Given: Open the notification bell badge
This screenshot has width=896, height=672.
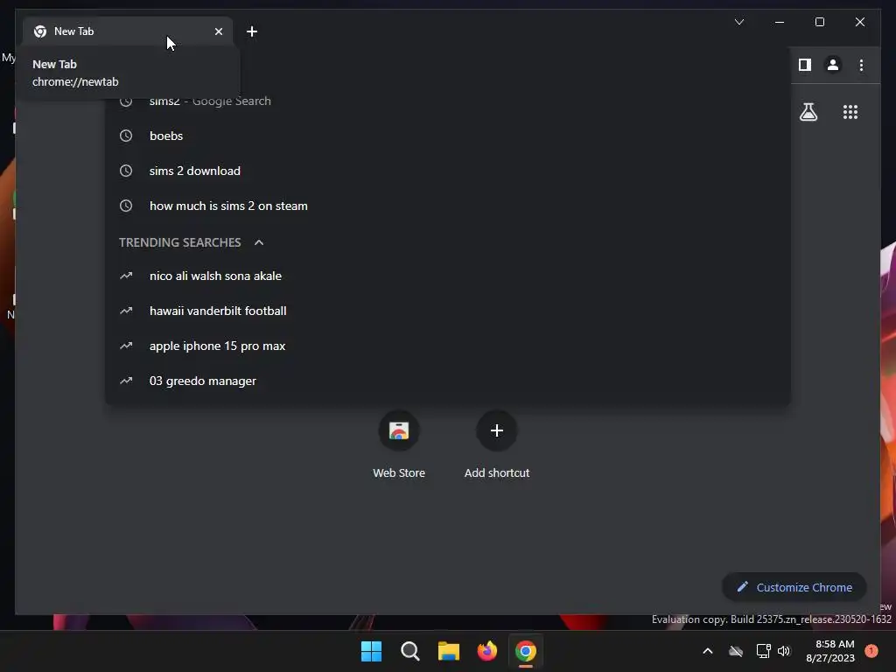Looking at the screenshot, I should 871,651.
